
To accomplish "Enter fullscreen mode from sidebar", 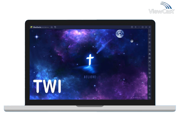I will 150,31.
